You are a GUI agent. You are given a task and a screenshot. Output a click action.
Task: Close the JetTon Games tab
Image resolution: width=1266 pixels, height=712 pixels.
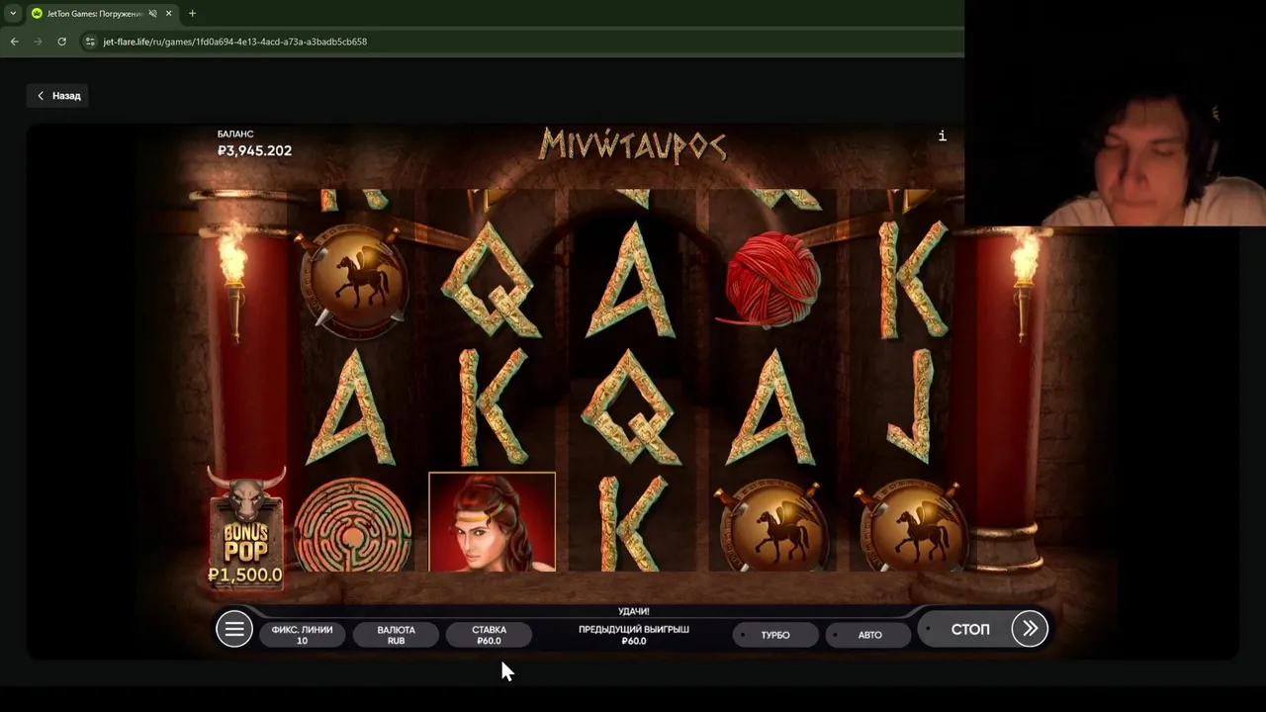tap(169, 14)
